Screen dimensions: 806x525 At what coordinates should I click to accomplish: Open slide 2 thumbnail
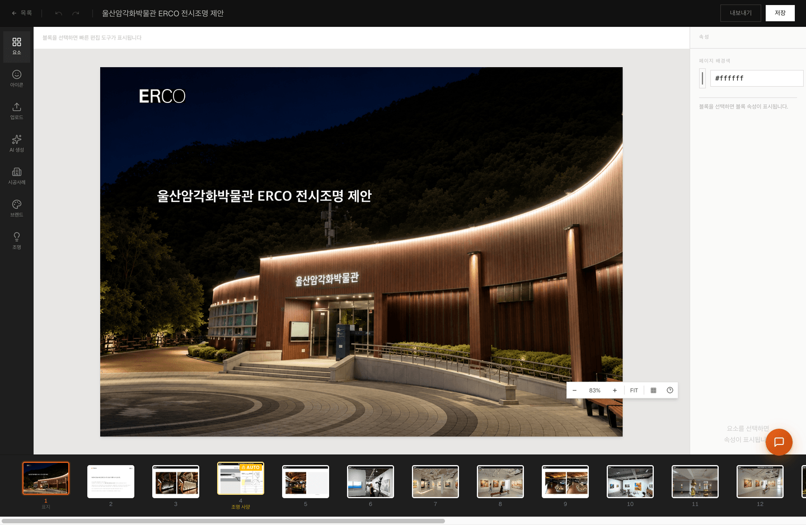(x=111, y=481)
